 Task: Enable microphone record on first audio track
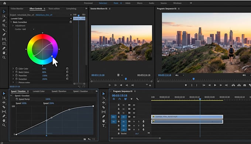143,122
